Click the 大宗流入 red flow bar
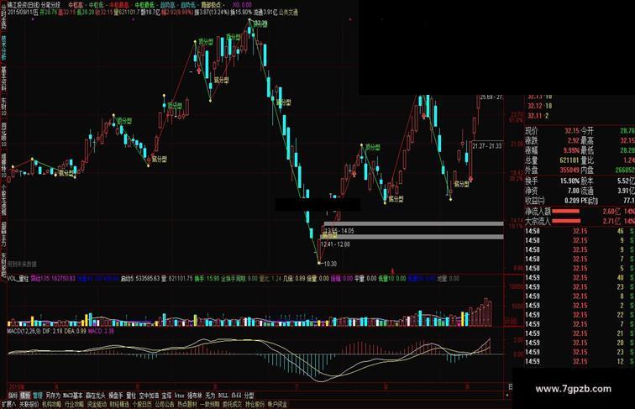Image resolution: width=635 pixels, height=409 pixels. (x=566, y=221)
